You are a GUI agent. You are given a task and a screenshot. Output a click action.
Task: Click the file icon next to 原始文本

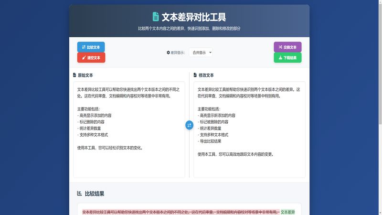pos(74,75)
